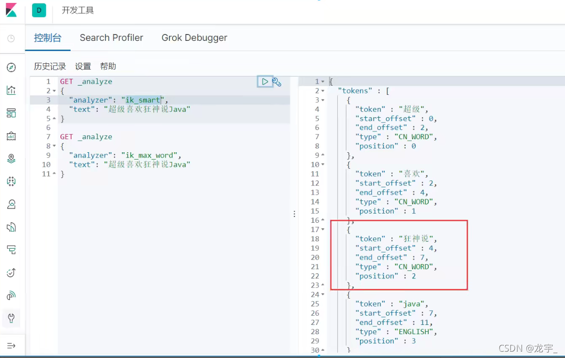565x358 pixels.
Task: Open Visualize chart icon in sidebar
Action: 11,90
